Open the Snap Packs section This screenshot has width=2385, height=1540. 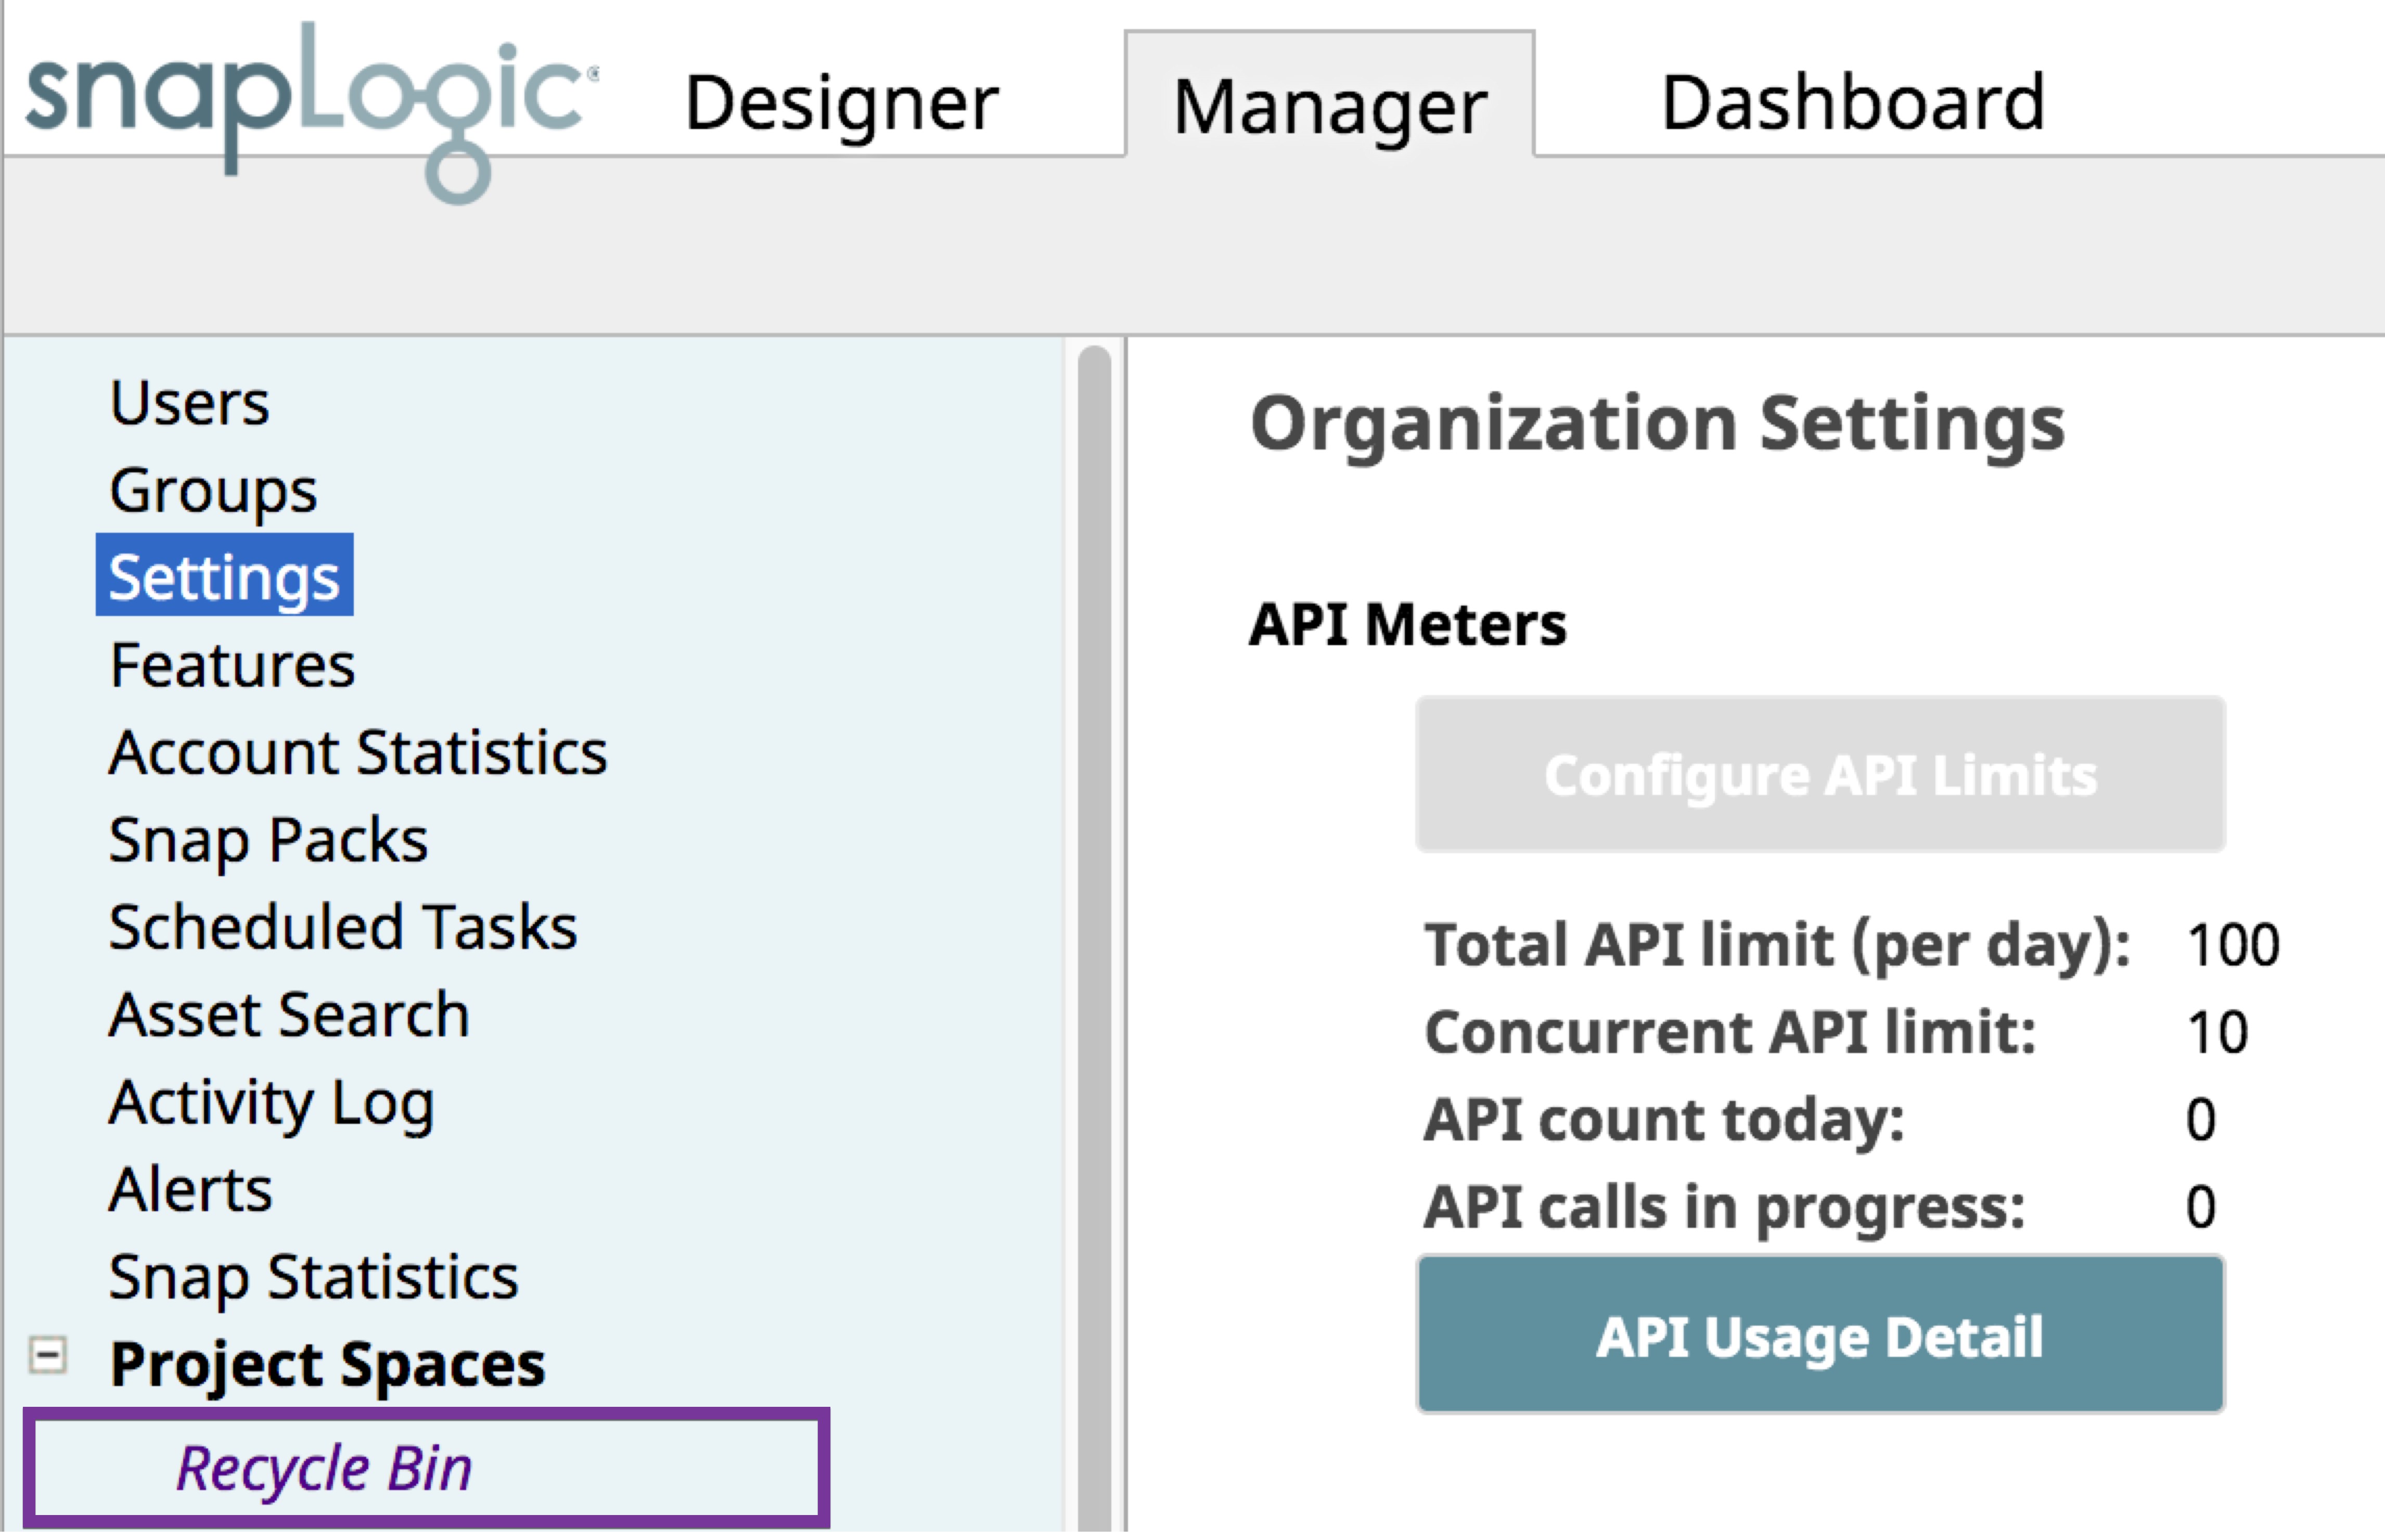(268, 840)
